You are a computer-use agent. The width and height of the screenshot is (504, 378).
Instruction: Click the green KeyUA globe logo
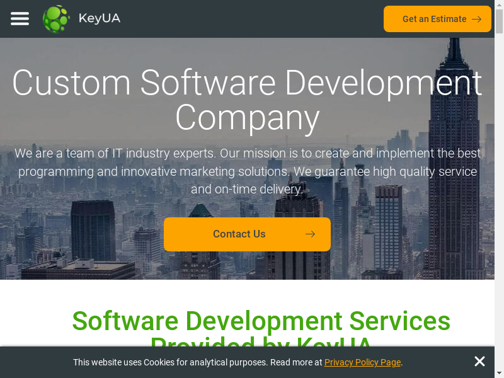(x=56, y=19)
